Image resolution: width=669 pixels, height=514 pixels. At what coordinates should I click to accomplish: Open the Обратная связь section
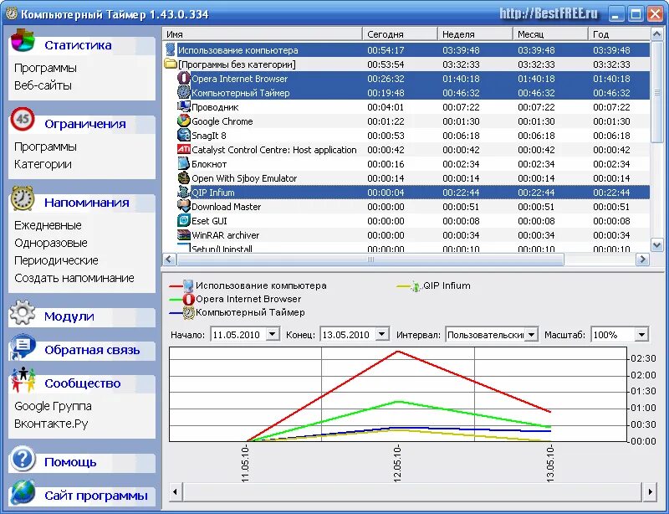click(x=92, y=349)
